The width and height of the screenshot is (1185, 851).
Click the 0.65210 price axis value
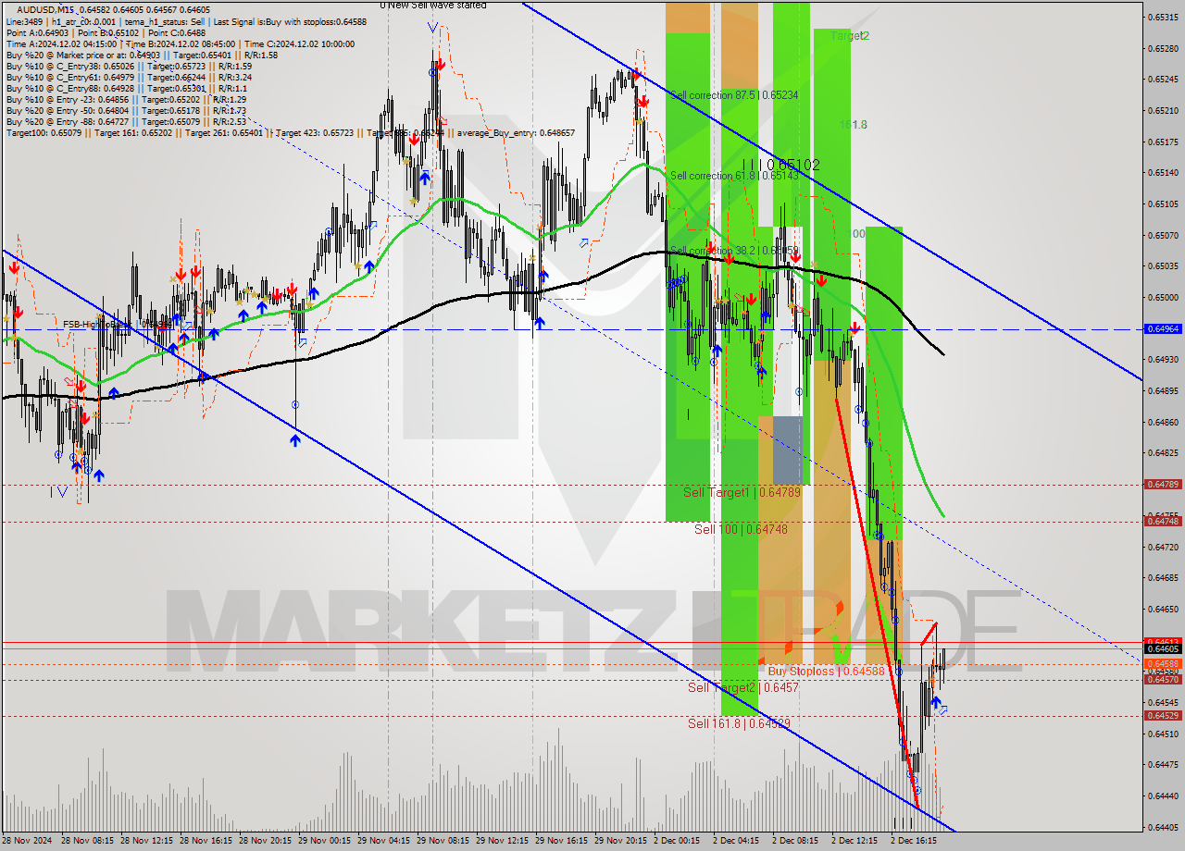point(1163,111)
